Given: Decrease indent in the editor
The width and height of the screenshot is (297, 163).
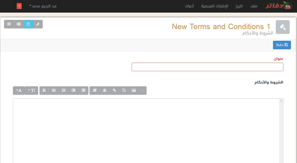Looking at the screenshot, I should click(83, 90).
